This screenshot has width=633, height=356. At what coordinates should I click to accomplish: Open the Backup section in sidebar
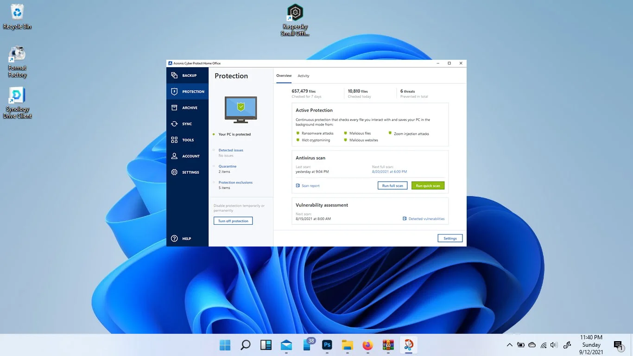tap(187, 75)
